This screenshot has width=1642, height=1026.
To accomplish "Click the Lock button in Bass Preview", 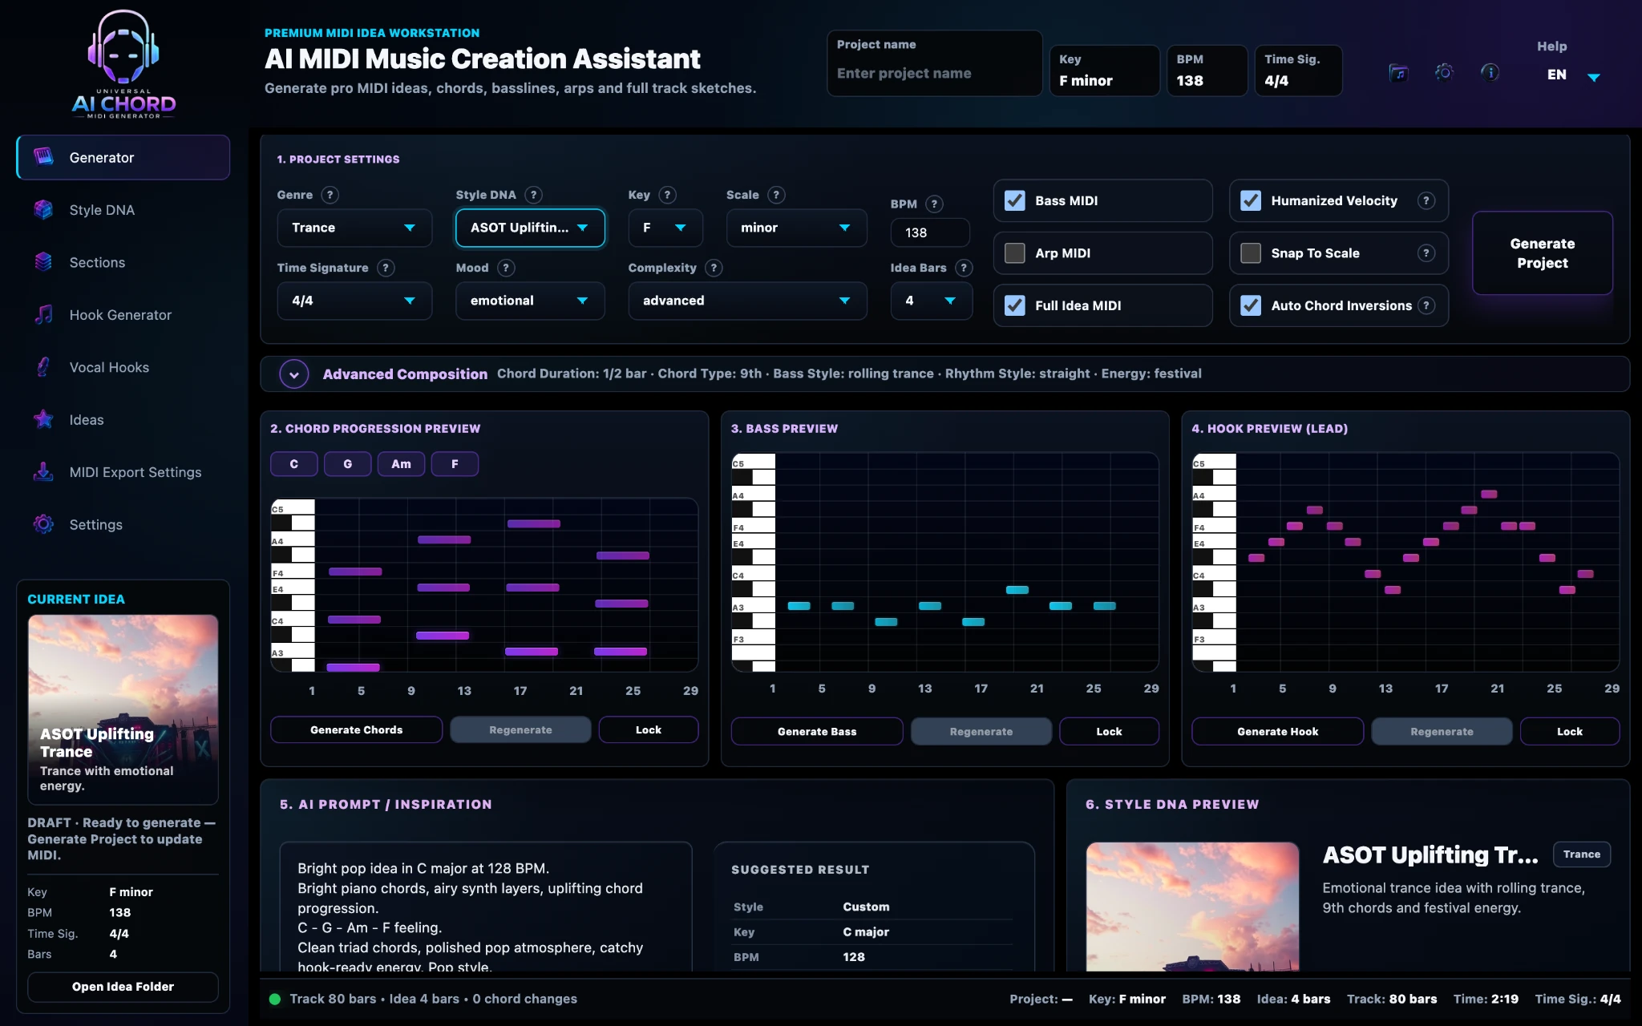I will point(1109,731).
